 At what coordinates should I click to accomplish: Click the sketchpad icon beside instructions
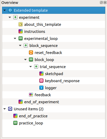point(21,31)
